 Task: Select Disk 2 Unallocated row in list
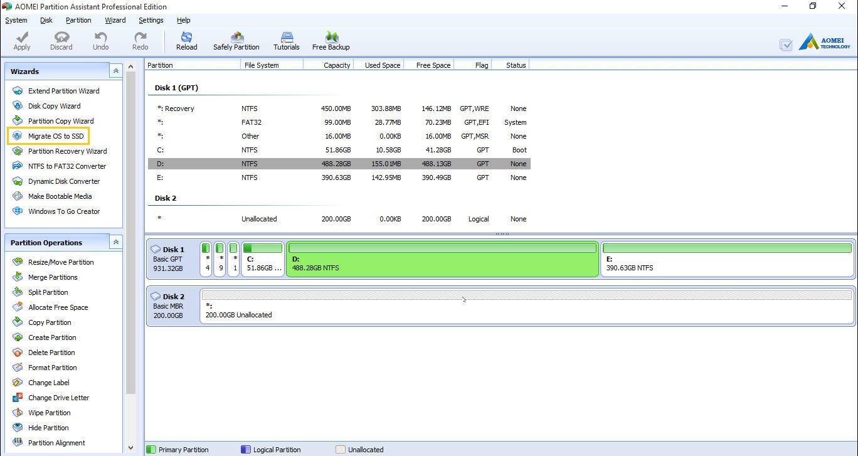(339, 219)
